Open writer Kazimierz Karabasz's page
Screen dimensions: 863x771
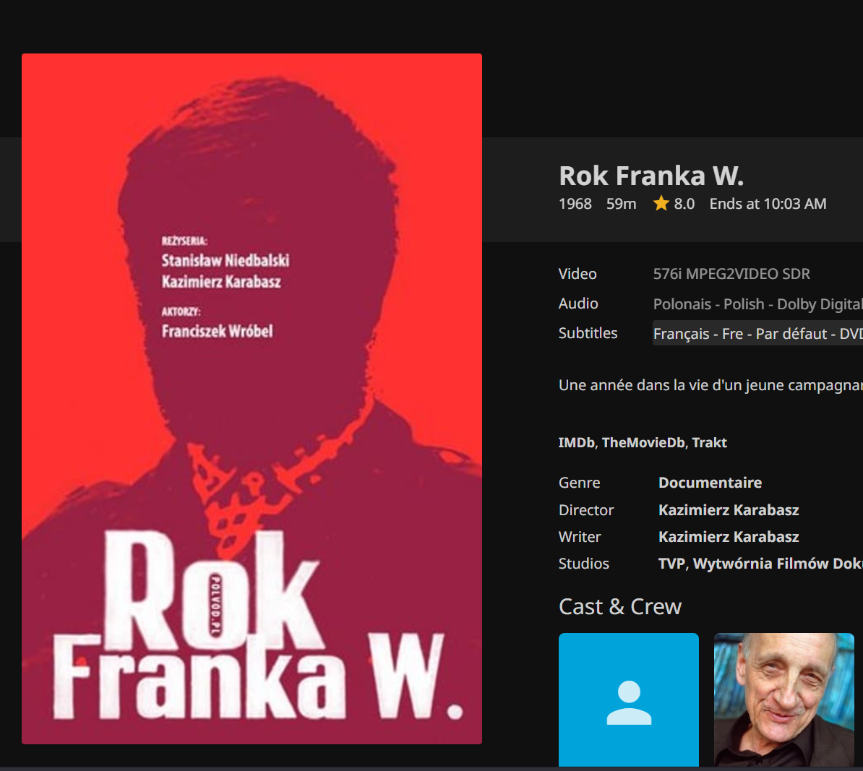(729, 537)
